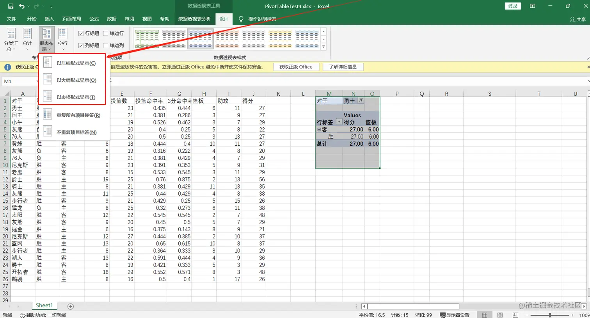Open the 勇士 filter dropdown in pivot table
This screenshot has width=590, height=318.
click(x=361, y=101)
